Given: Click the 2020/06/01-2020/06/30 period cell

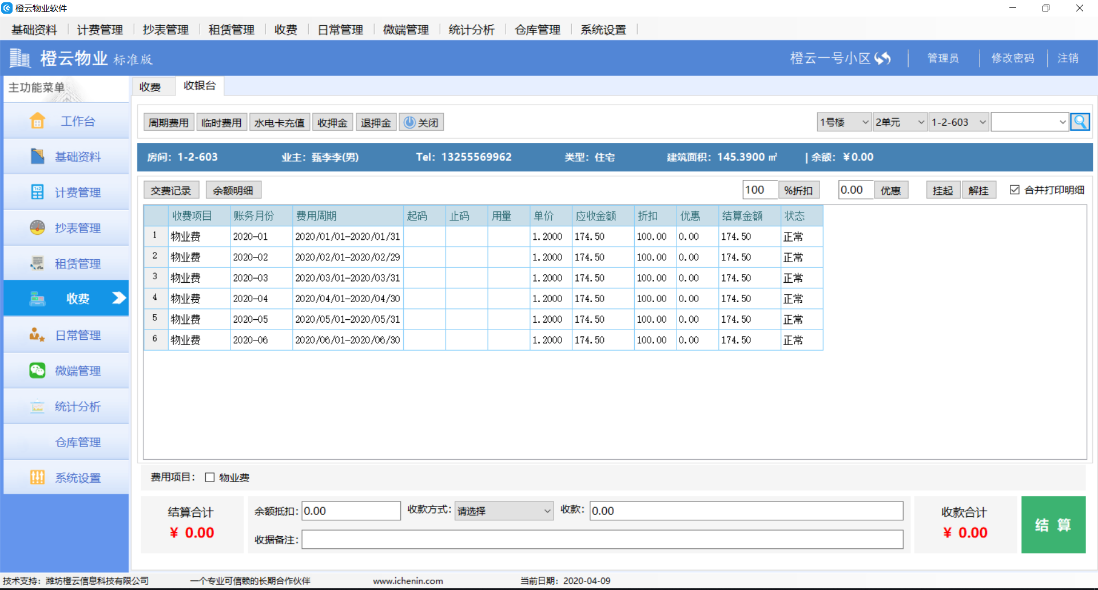Looking at the screenshot, I should pyautogui.click(x=348, y=340).
